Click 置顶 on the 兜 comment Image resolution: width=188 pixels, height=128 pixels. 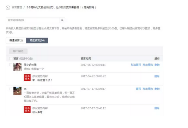click(138, 89)
